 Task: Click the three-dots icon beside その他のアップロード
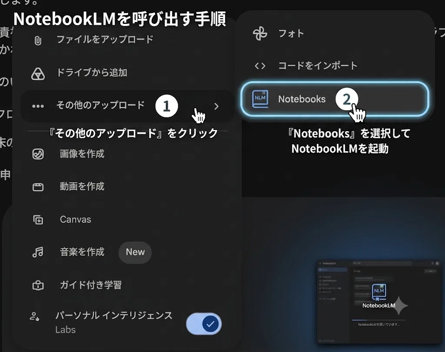(38, 106)
